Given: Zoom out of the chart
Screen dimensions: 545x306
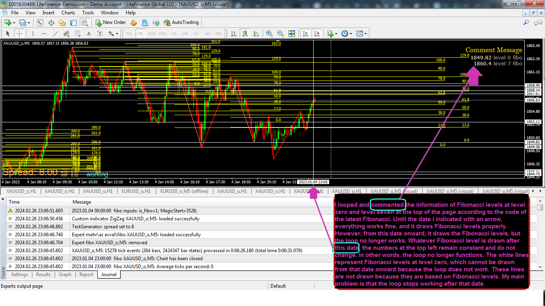Looking at the screenshot, I should coord(280,33).
